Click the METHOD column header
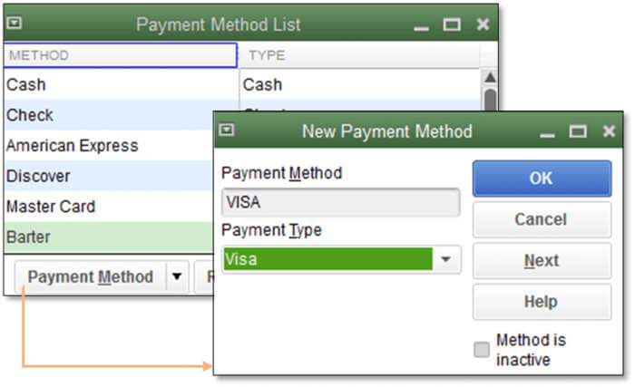635x387 pixels. (121, 55)
